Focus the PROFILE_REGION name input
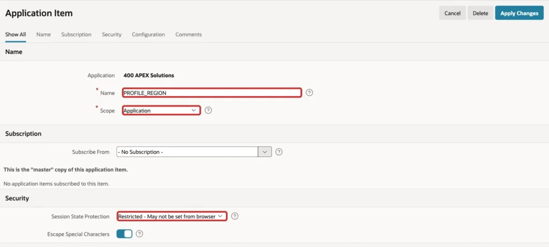The image size is (549, 247). [212, 93]
